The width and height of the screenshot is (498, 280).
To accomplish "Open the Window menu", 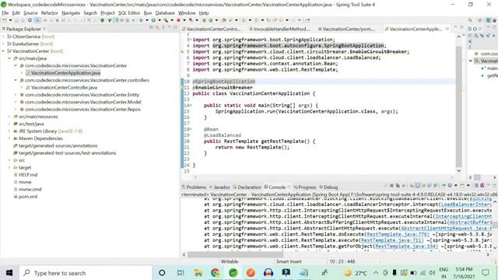I will pos(187,13).
